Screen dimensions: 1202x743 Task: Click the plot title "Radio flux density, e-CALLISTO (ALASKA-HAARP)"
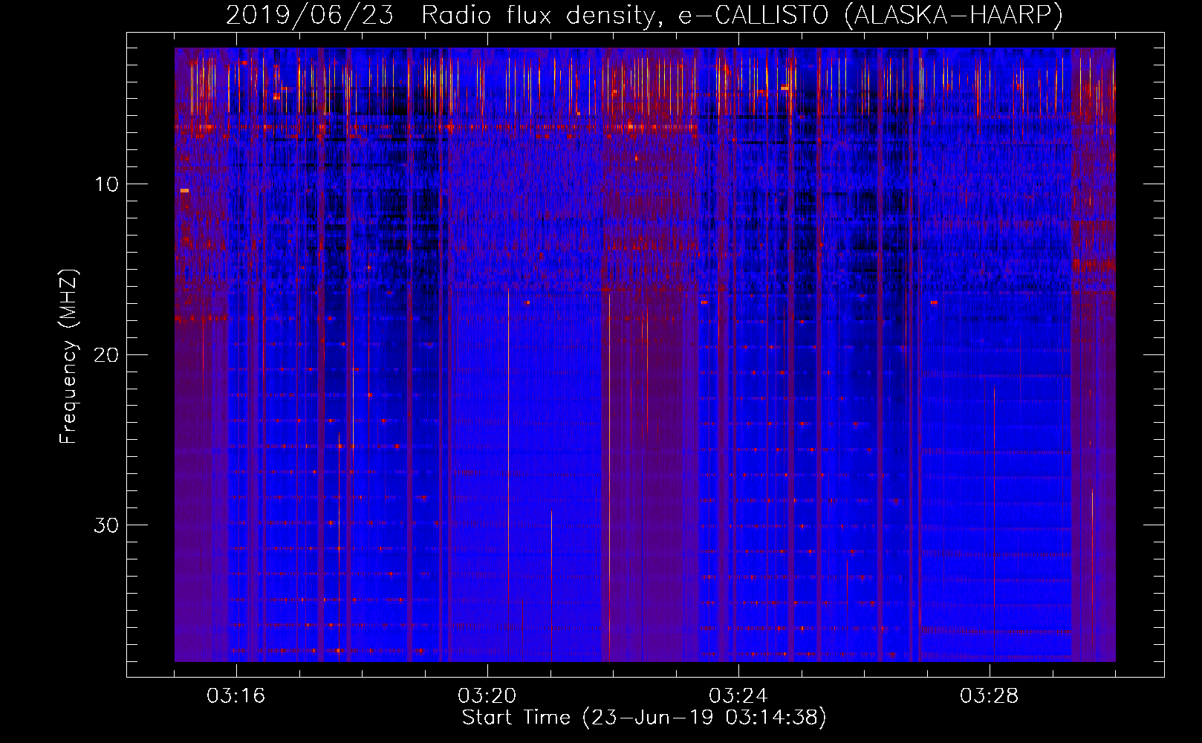[x=742, y=16]
